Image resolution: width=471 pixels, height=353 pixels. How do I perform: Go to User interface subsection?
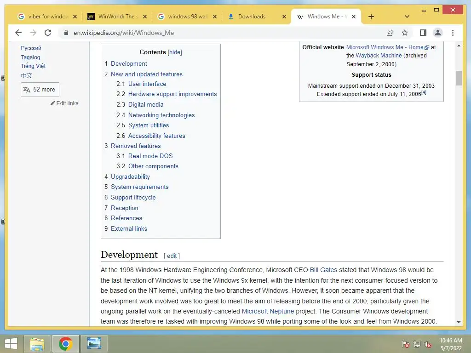(x=147, y=84)
